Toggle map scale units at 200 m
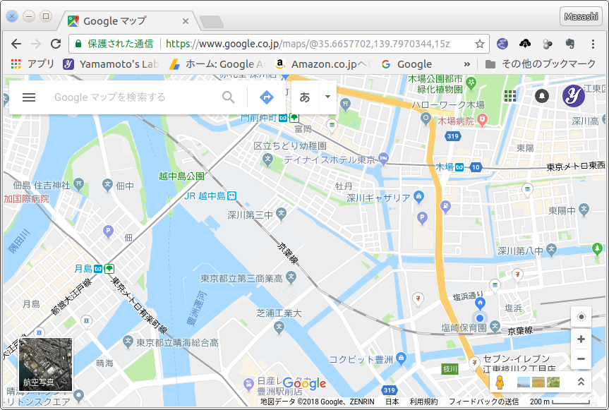 pyautogui.click(x=560, y=402)
